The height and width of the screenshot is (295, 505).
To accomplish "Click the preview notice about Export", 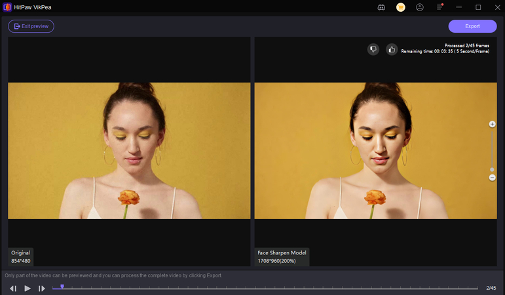I will (113, 275).
